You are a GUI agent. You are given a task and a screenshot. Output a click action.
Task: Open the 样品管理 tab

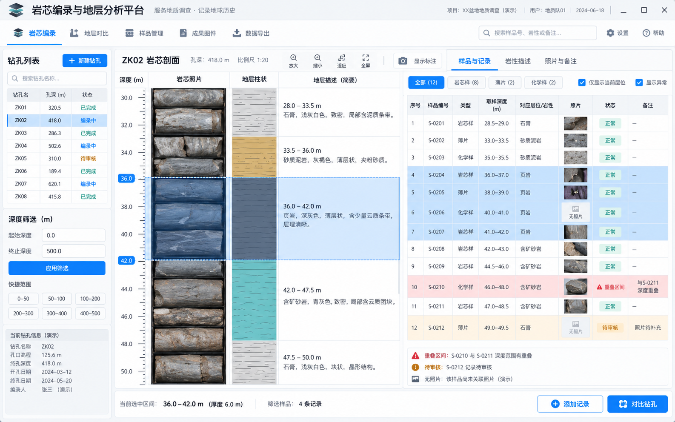144,33
